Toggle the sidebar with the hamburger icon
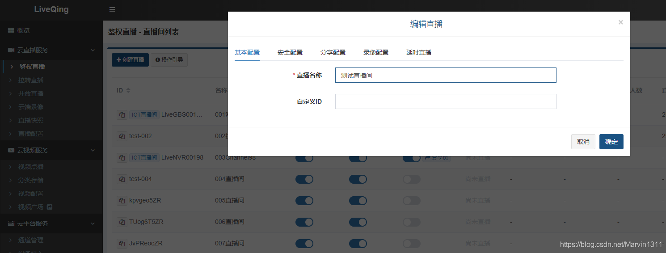The width and height of the screenshot is (666, 253). pos(112,9)
